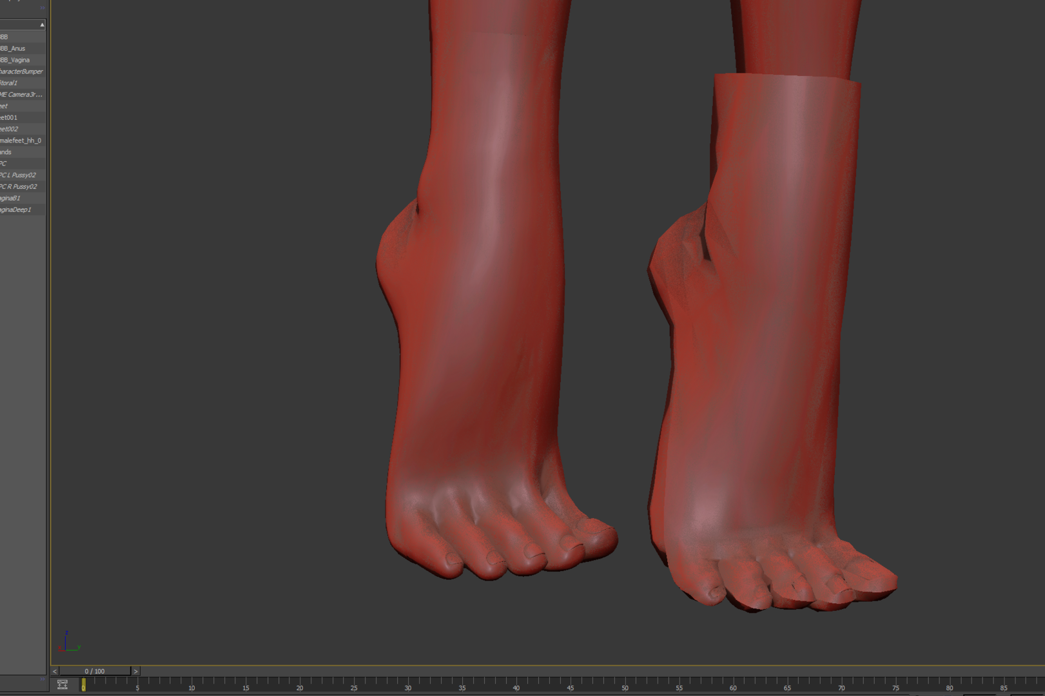Jump to frame 25 on the timeline
Image resolution: width=1045 pixels, height=696 pixels.
coord(354,688)
